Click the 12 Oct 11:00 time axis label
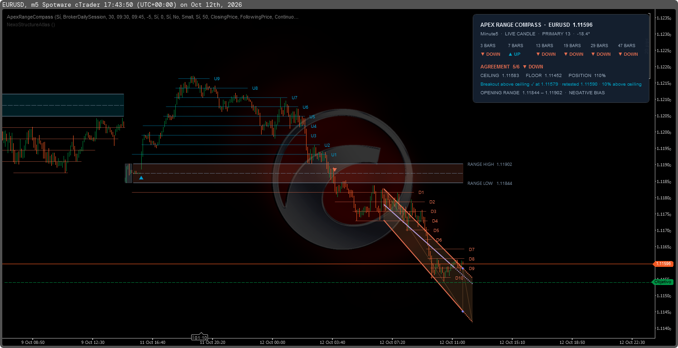This screenshot has height=348, width=678. 452,343
